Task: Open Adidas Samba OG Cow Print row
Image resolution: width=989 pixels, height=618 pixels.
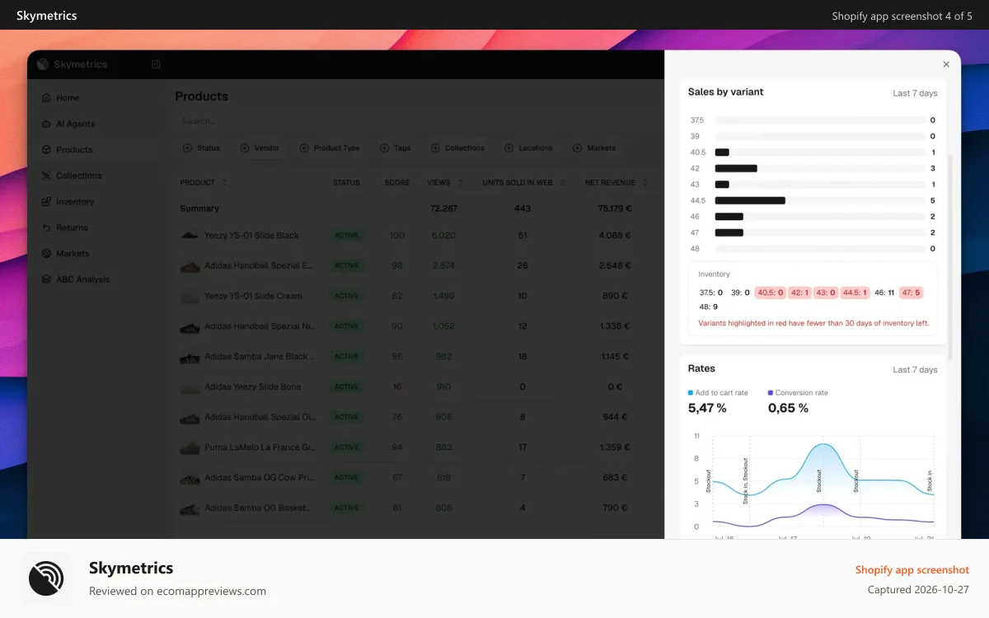Action: click(x=419, y=478)
